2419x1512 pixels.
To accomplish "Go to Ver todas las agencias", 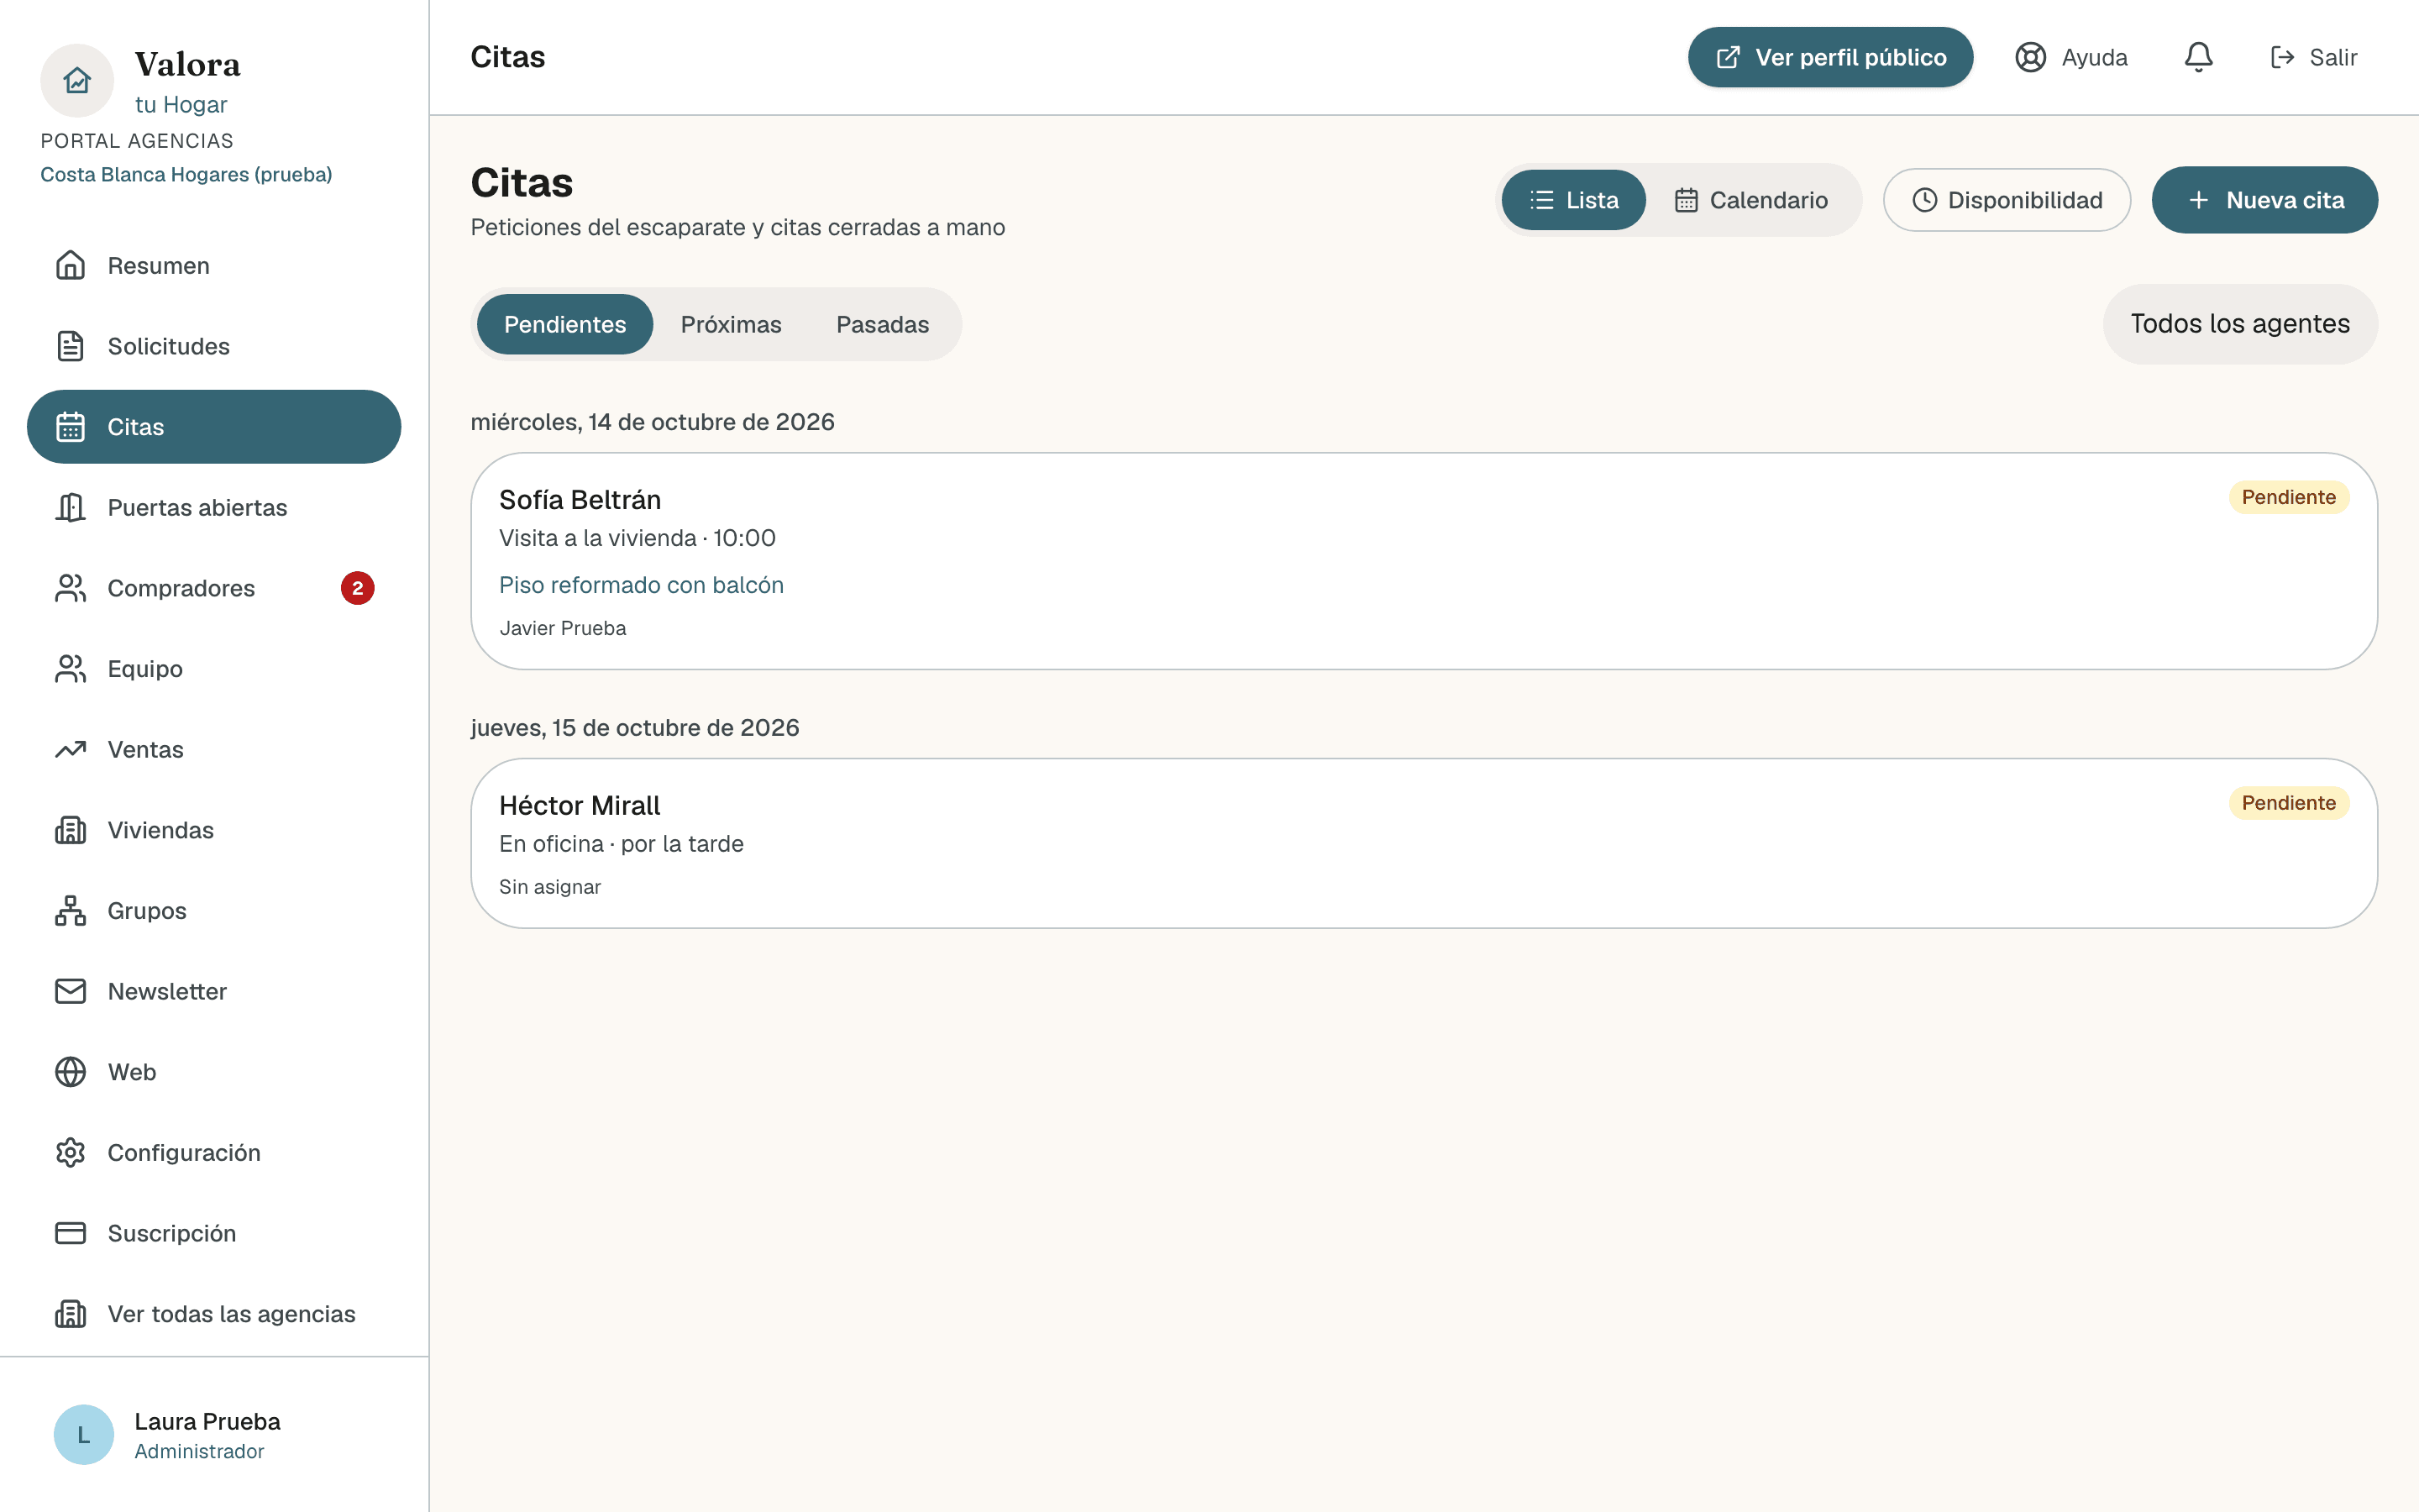I will [x=214, y=1314].
